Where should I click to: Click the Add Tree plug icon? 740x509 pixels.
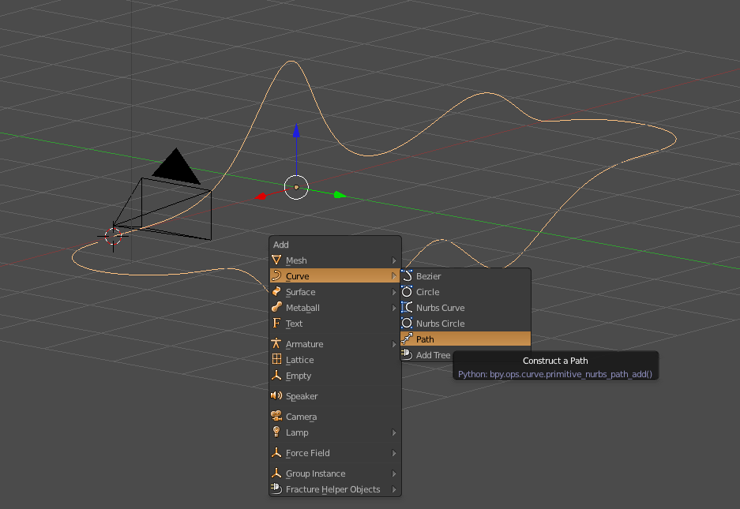[x=407, y=354]
